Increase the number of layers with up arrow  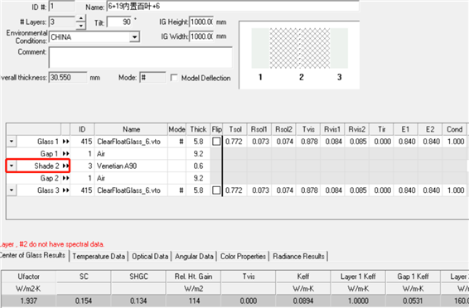tap(80, 19)
